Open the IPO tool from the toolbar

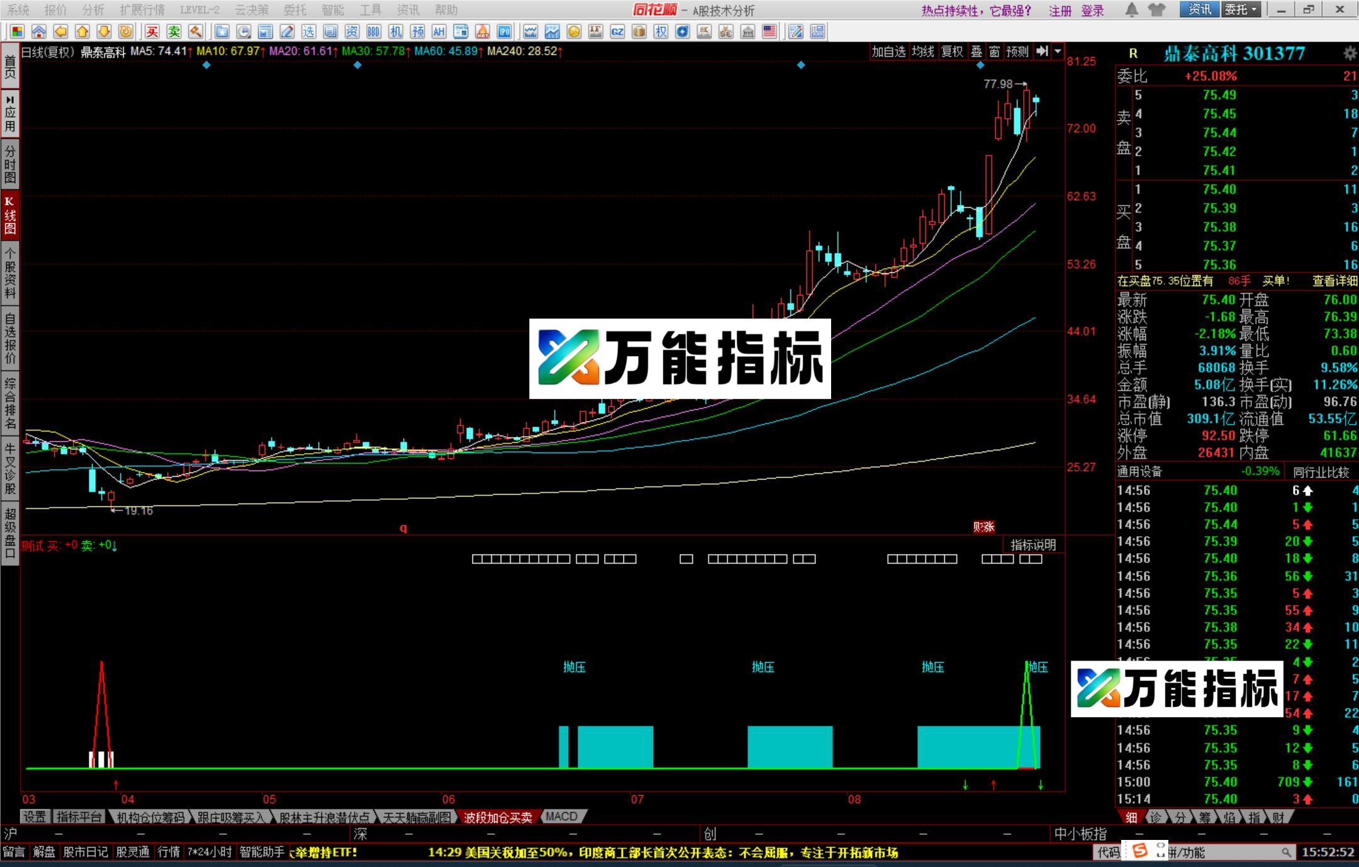point(503,31)
